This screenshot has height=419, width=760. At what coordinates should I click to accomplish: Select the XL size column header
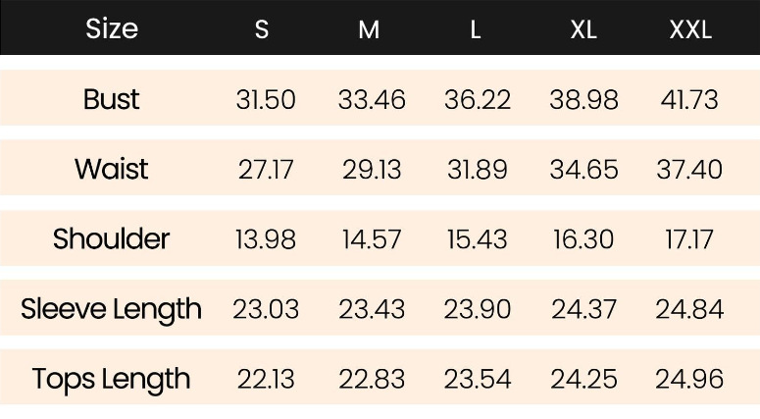click(x=583, y=29)
